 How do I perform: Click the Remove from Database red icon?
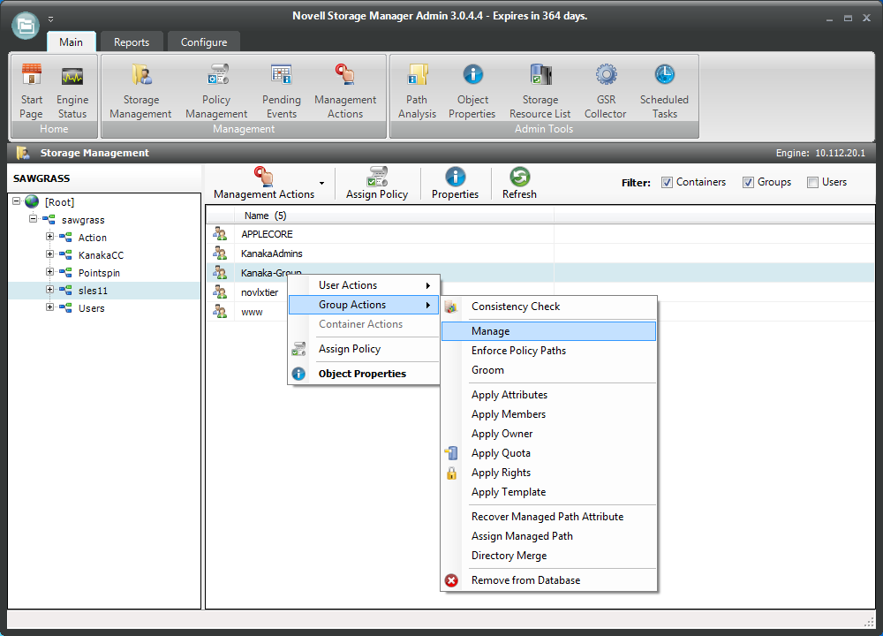(x=451, y=580)
